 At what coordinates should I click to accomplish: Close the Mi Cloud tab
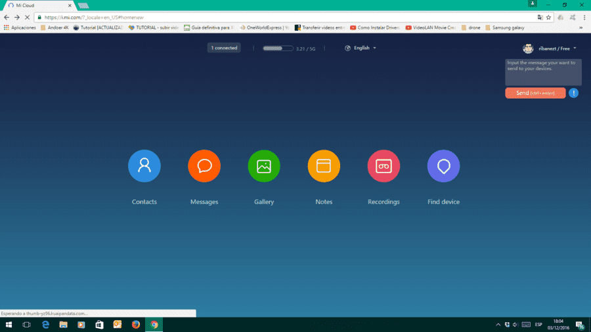click(70, 5)
